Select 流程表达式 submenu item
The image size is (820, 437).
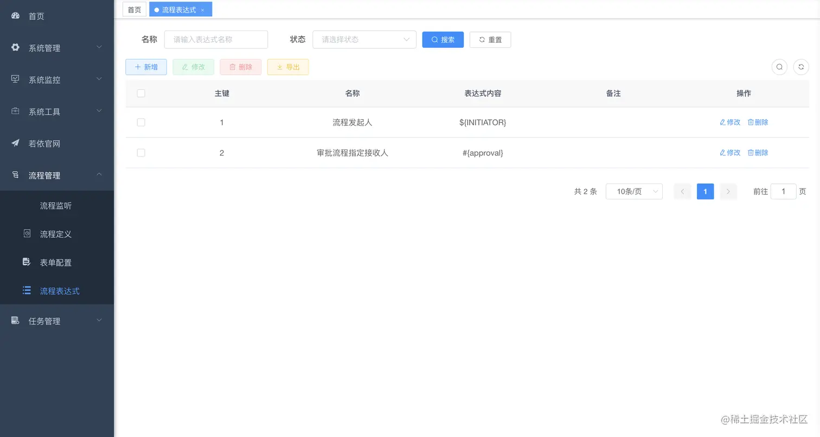pyautogui.click(x=57, y=291)
